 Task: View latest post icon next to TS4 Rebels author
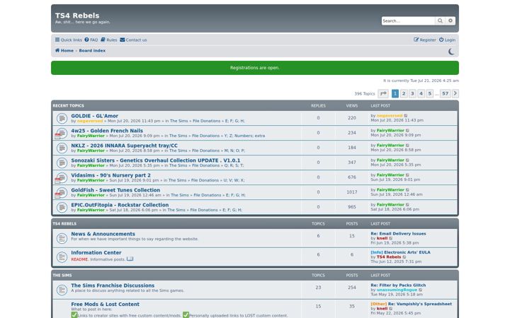click(x=404, y=257)
